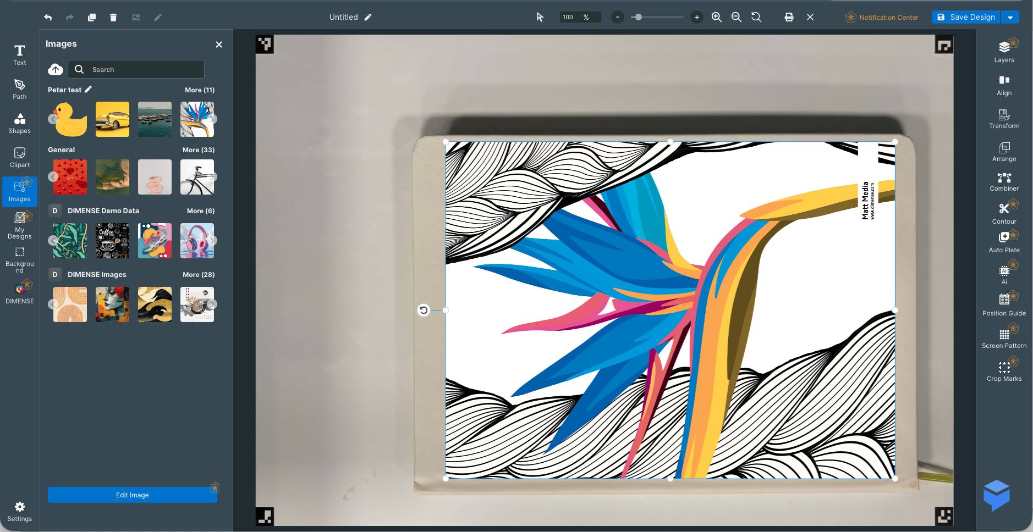Select the bicycle thumbnail in General
This screenshot has height=532, width=1033.
197,177
